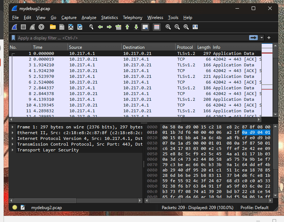
Task: Start capturing packets with the shark fin icon
Action: tap(14, 27)
